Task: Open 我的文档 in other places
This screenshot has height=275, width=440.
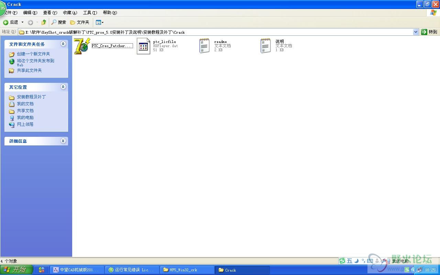Action: coord(25,104)
